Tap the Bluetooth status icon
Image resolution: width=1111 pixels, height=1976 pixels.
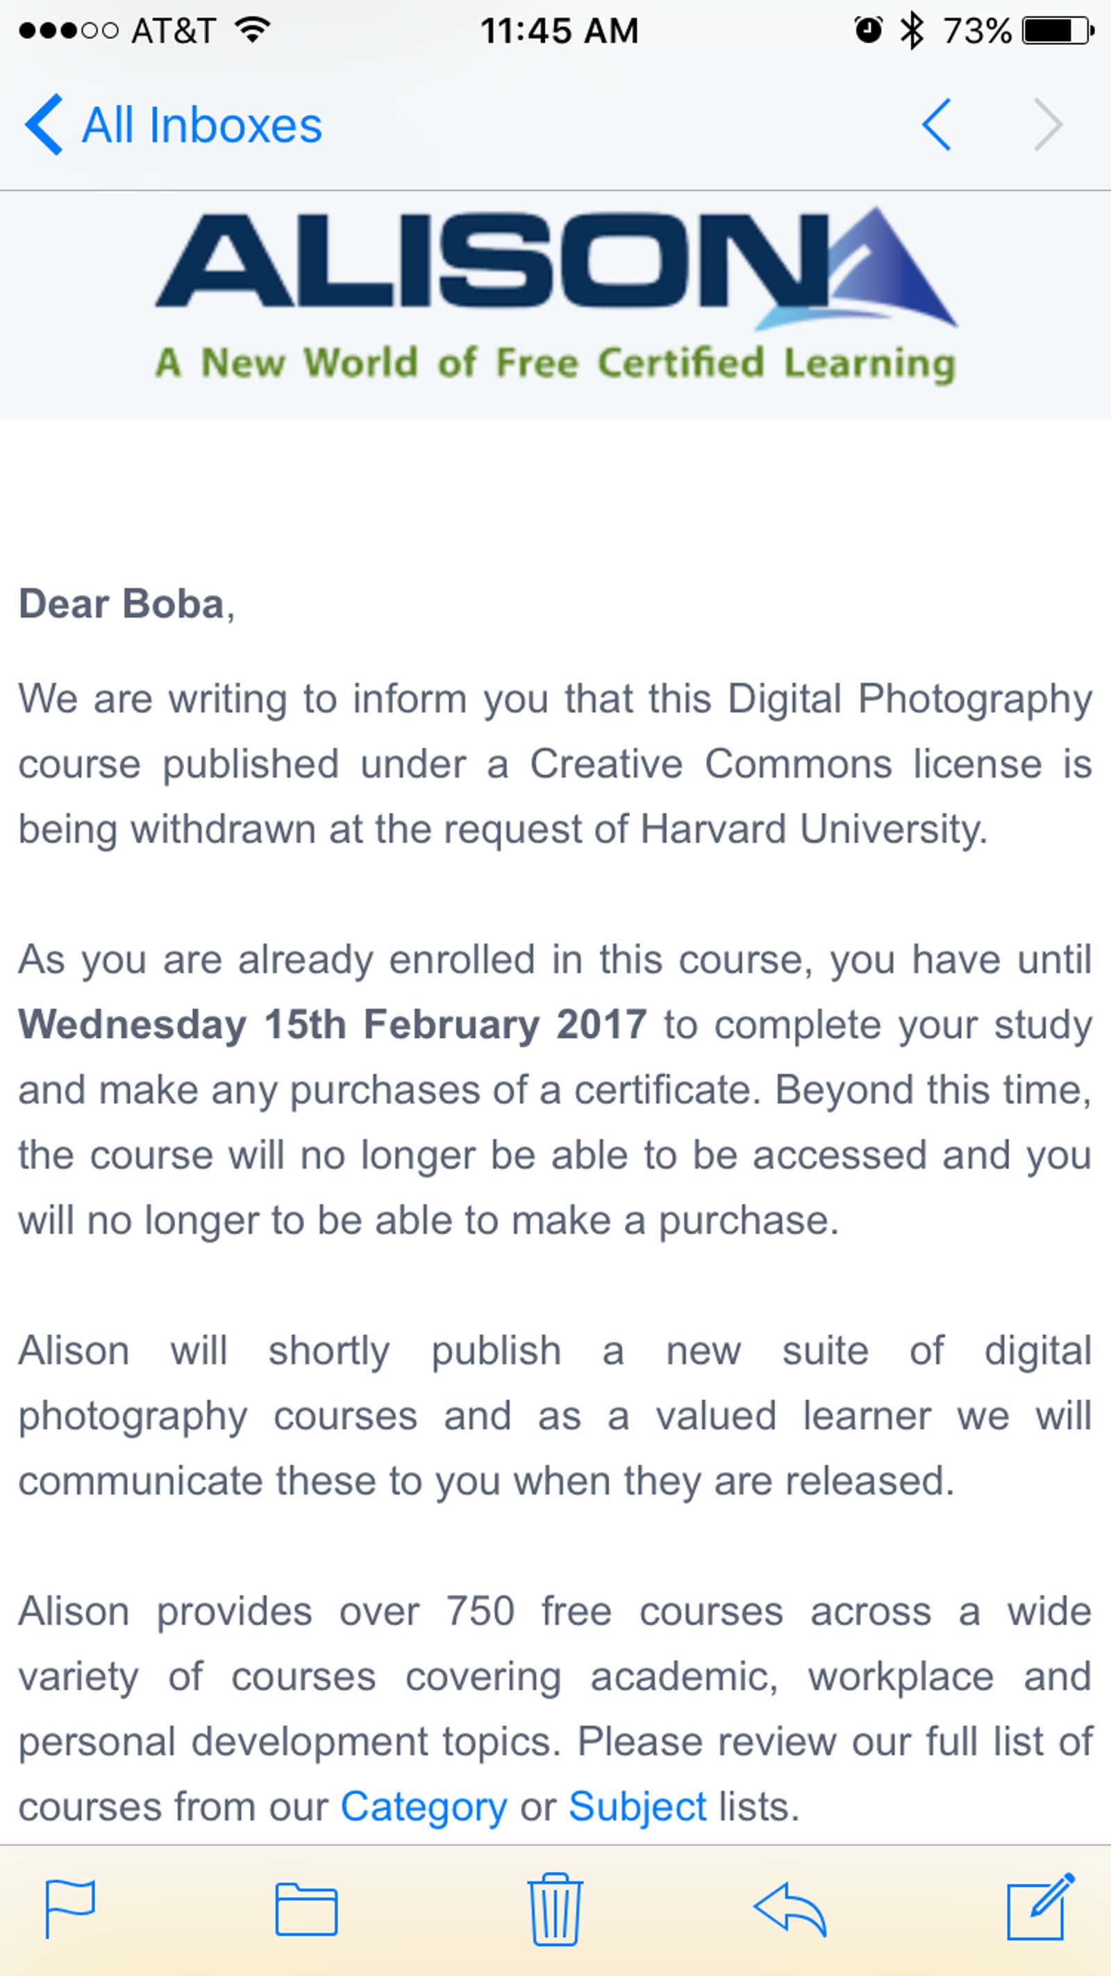pyautogui.click(x=912, y=31)
